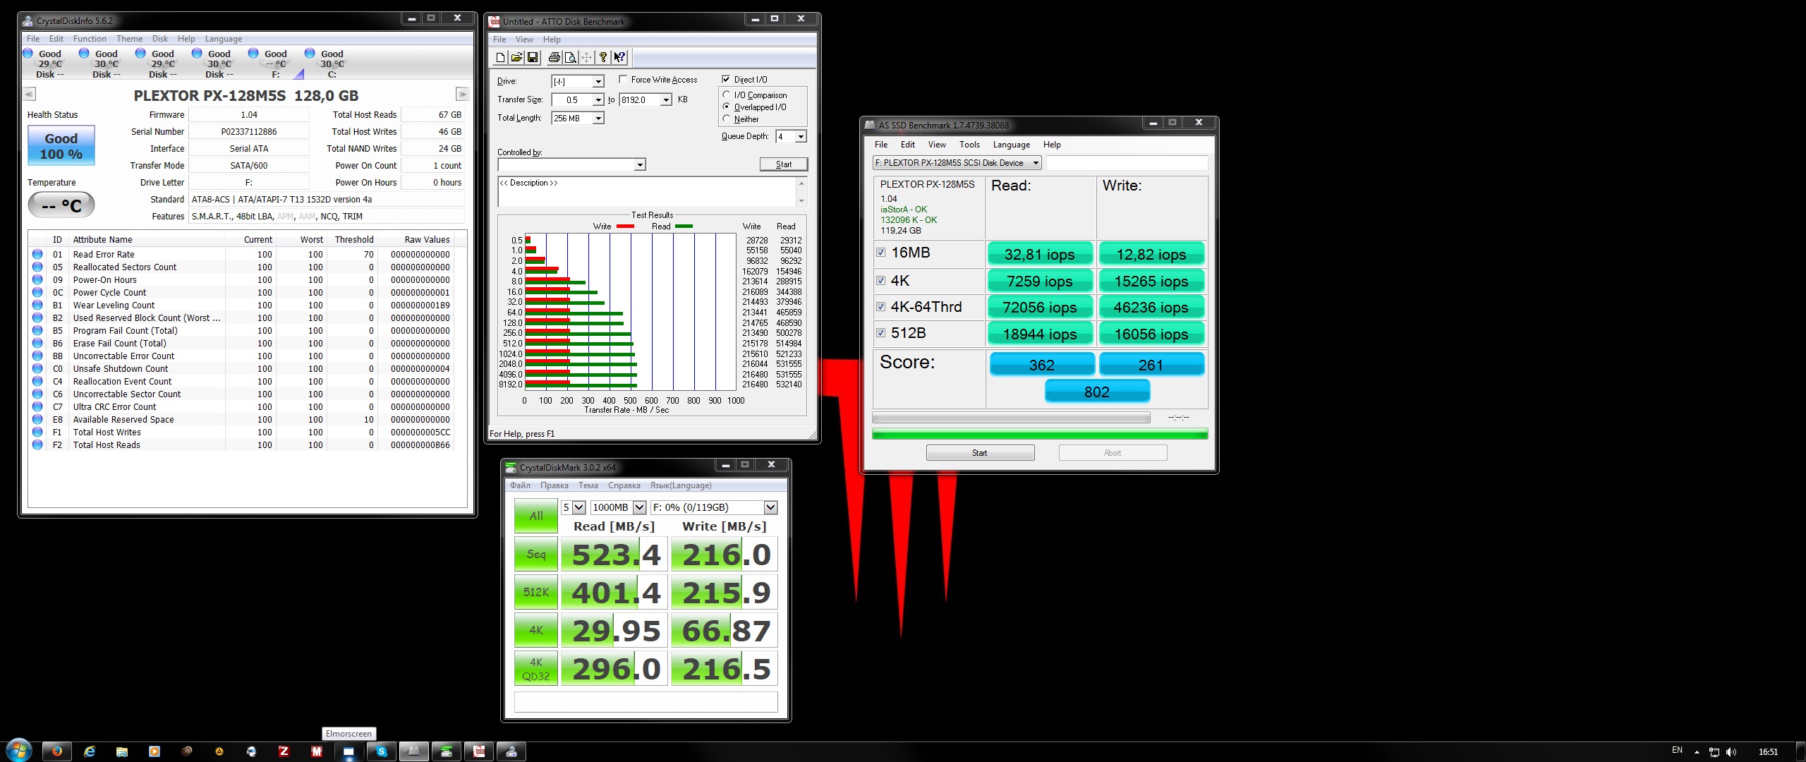
Task: Click context help arrow icon in ATTO
Action: [619, 58]
